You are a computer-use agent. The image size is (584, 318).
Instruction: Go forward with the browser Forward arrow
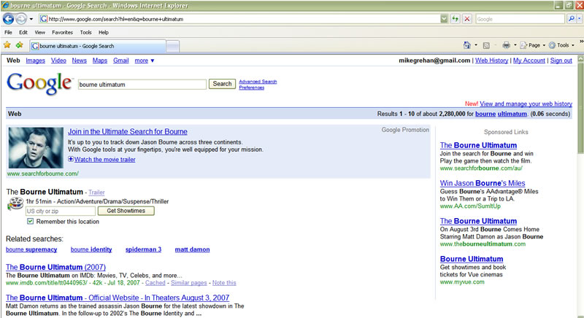21,18
